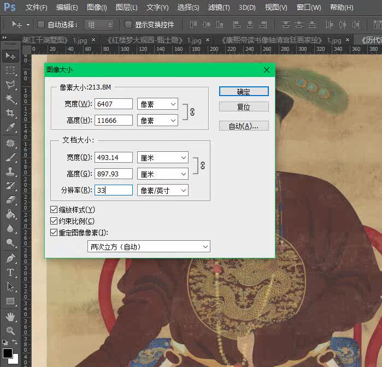
Task: Click the Reset (复位) button
Action: 244,106
